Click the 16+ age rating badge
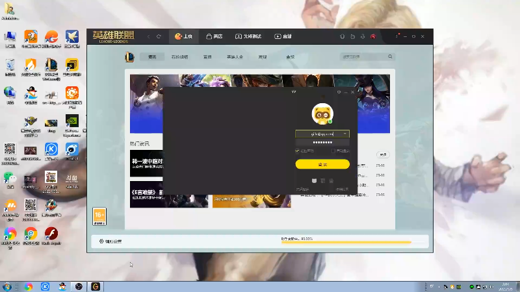The image size is (520, 292). [x=99, y=217]
